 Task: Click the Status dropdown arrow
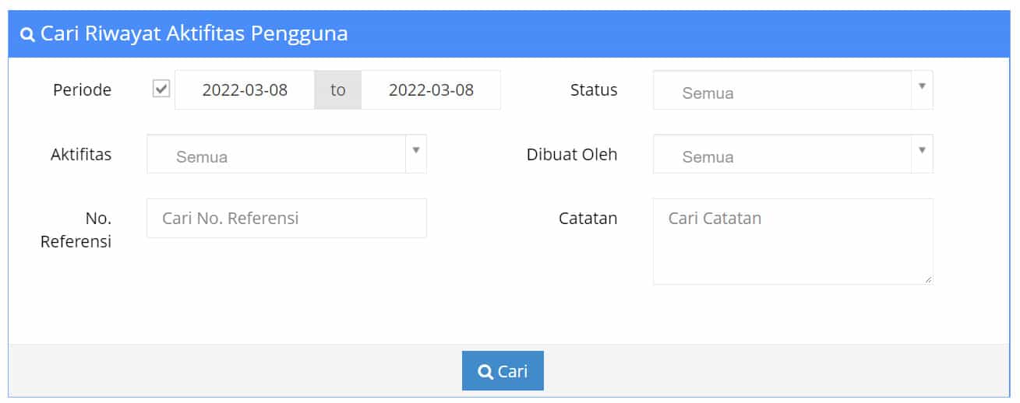(922, 86)
